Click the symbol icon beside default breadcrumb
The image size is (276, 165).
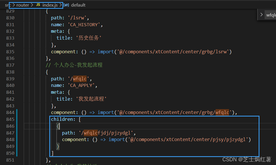[66, 5]
